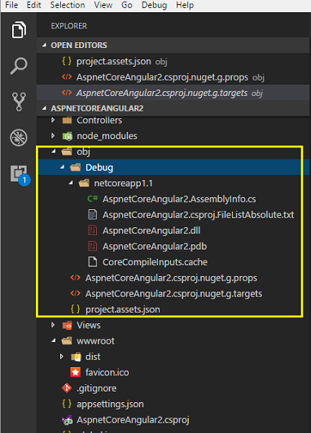Open the Go menu
This screenshot has height=433, width=311.
click(127, 5)
